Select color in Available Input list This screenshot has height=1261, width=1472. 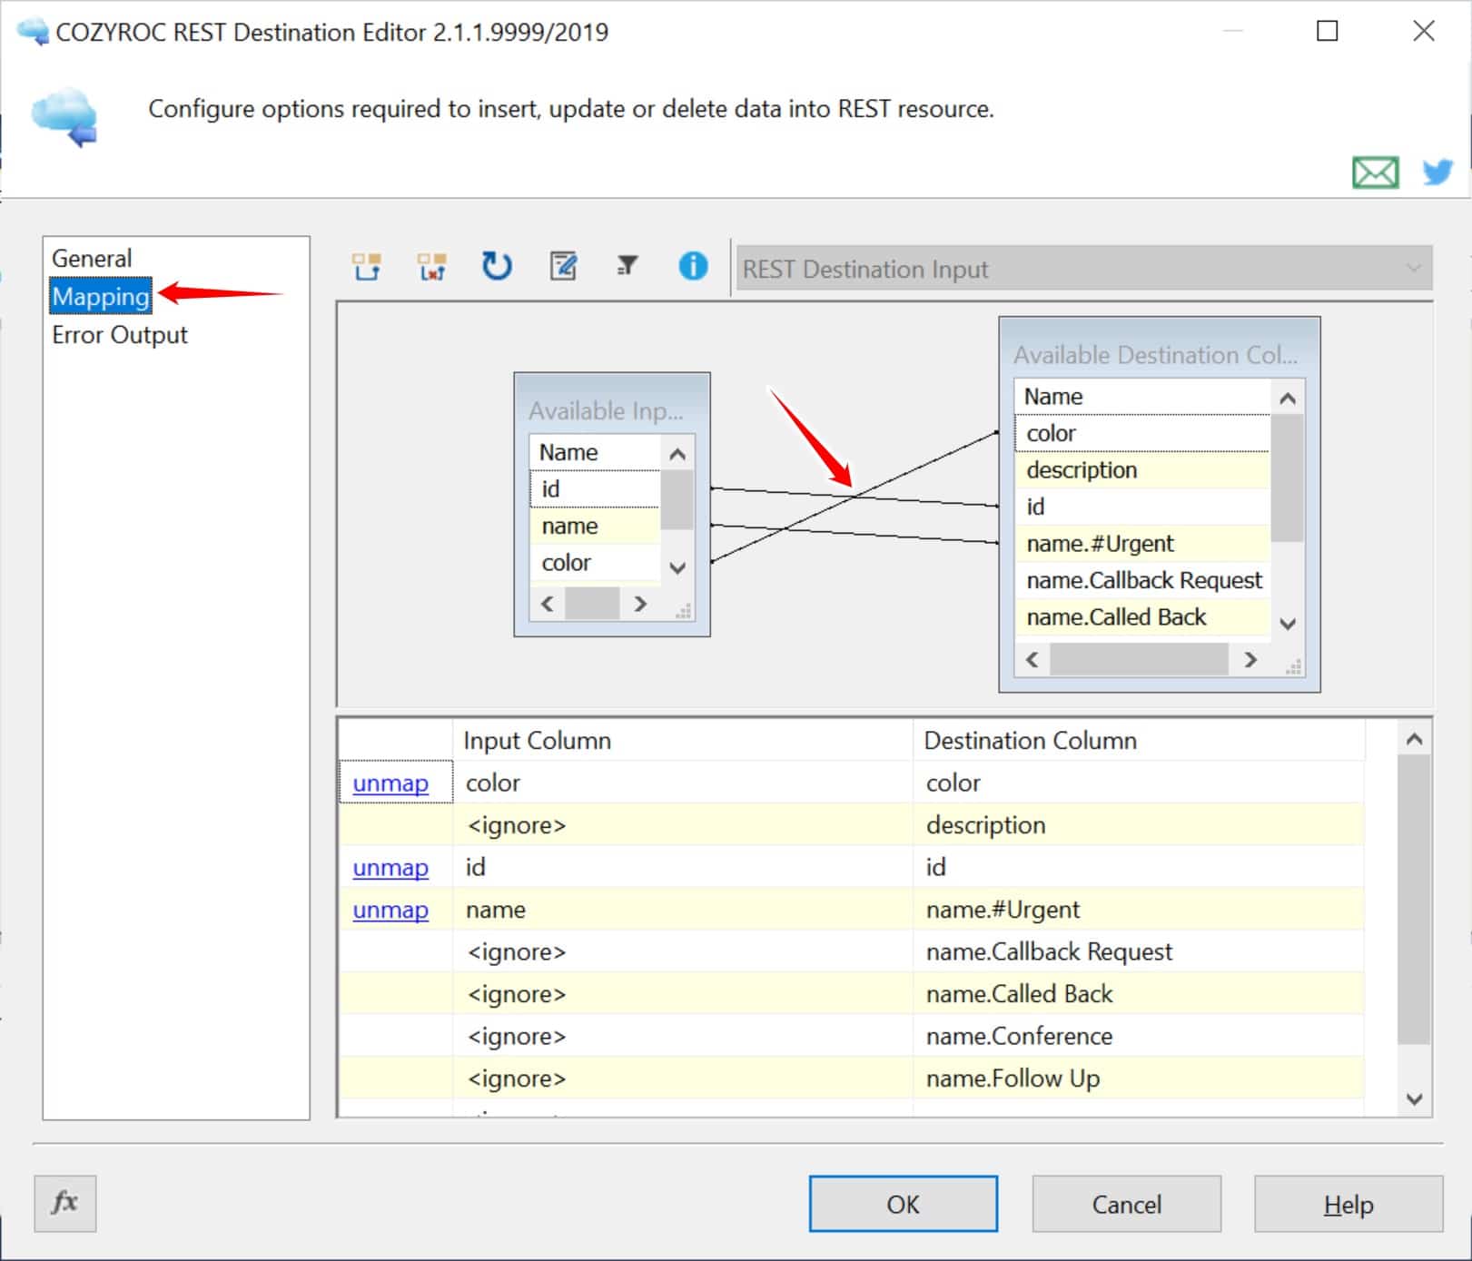595,563
